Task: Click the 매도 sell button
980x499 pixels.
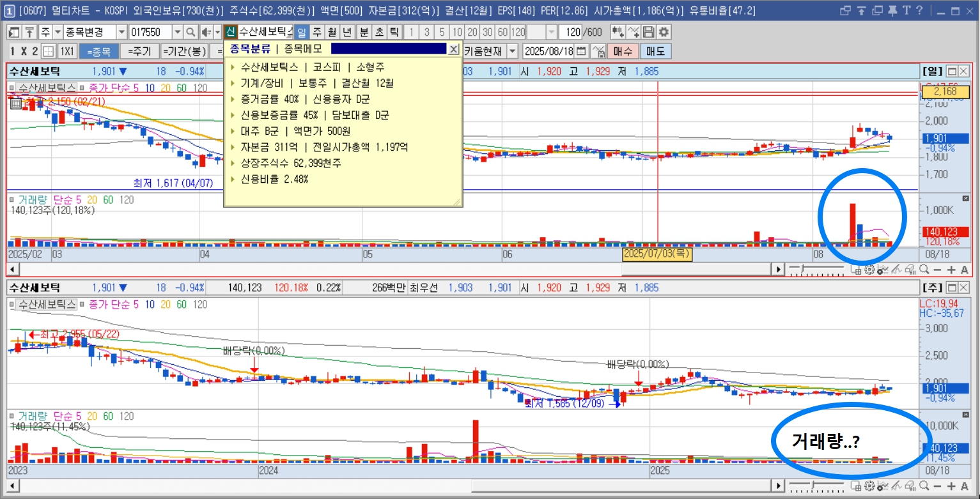Action: pyautogui.click(x=655, y=51)
